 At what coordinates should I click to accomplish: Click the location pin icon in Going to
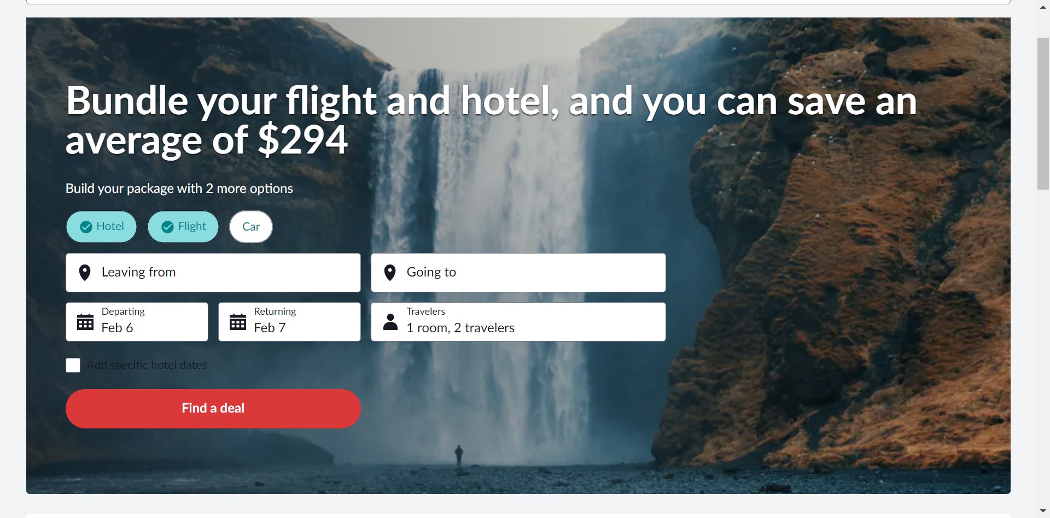390,273
